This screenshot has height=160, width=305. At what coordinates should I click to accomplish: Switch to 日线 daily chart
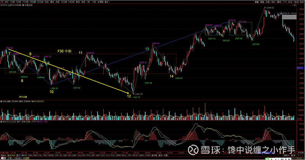(46, 2)
